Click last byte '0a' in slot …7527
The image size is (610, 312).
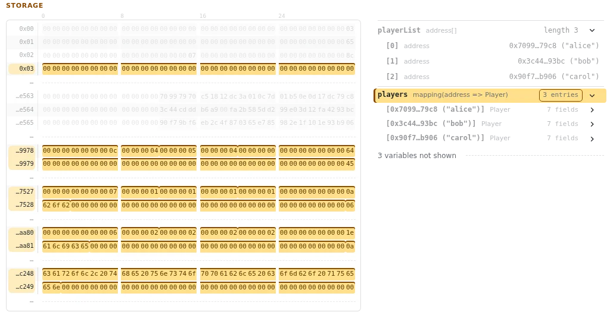[350, 192]
